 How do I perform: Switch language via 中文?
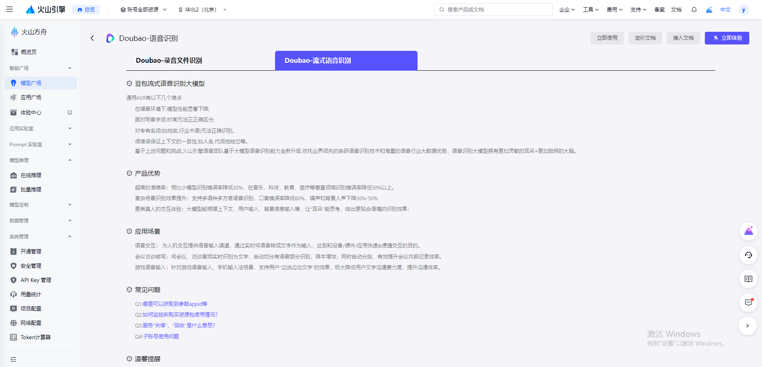coord(725,10)
